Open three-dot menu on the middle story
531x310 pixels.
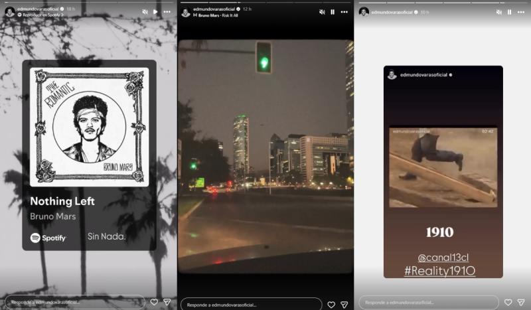tap(344, 11)
